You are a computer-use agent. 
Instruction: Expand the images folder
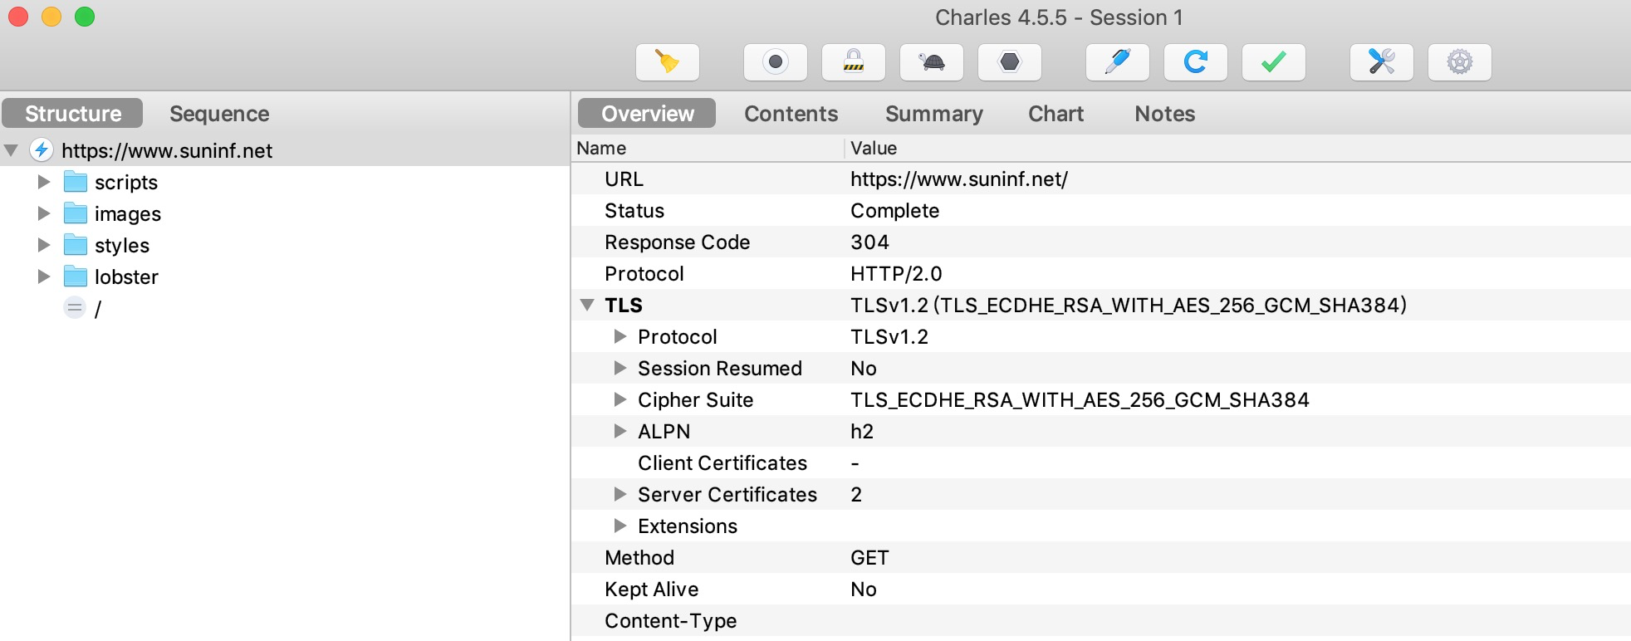(44, 213)
